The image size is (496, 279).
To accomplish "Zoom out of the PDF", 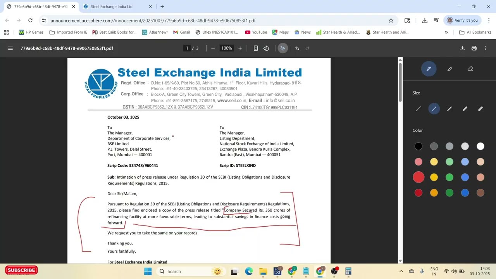I will [x=213, y=48].
